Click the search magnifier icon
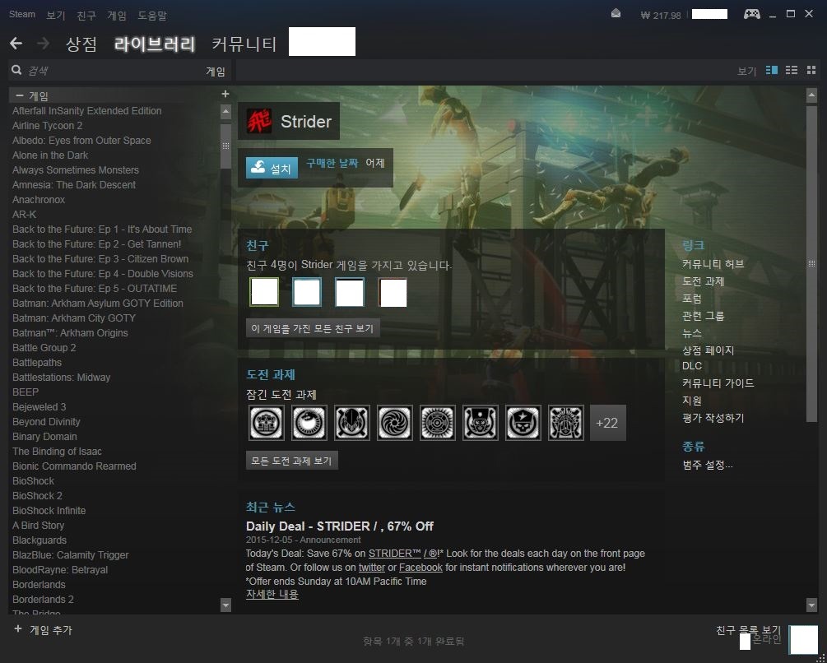Screen dimensions: 827x663 coord(16,70)
